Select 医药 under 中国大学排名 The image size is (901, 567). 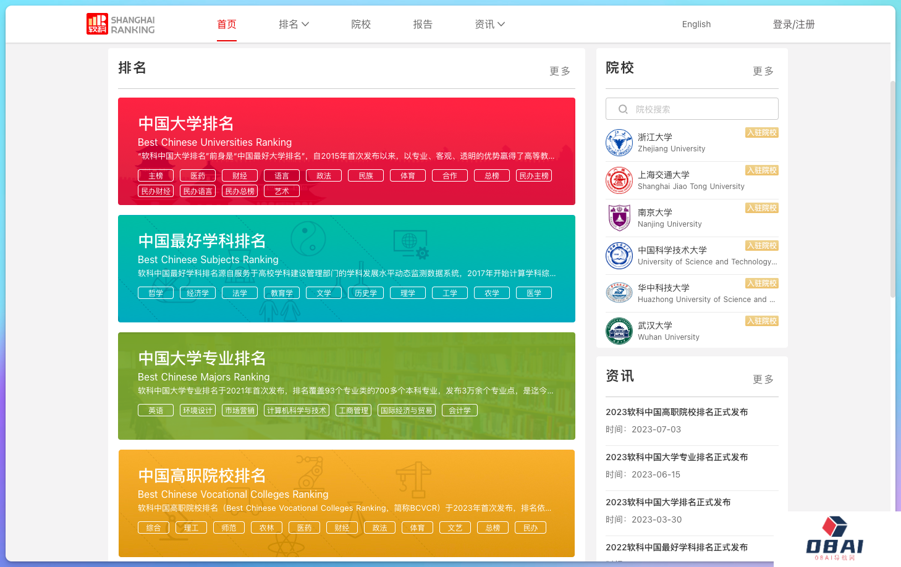click(x=198, y=175)
